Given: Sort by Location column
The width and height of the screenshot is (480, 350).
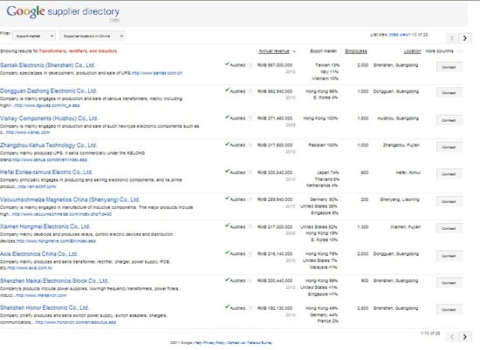Looking at the screenshot, I should tap(412, 51).
